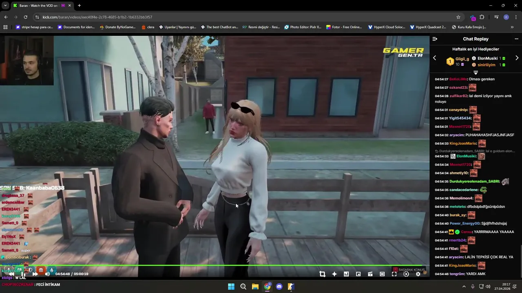Open Windows Start menu
The height and width of the screenshot is (293, 522).
(x=231, y=286)
